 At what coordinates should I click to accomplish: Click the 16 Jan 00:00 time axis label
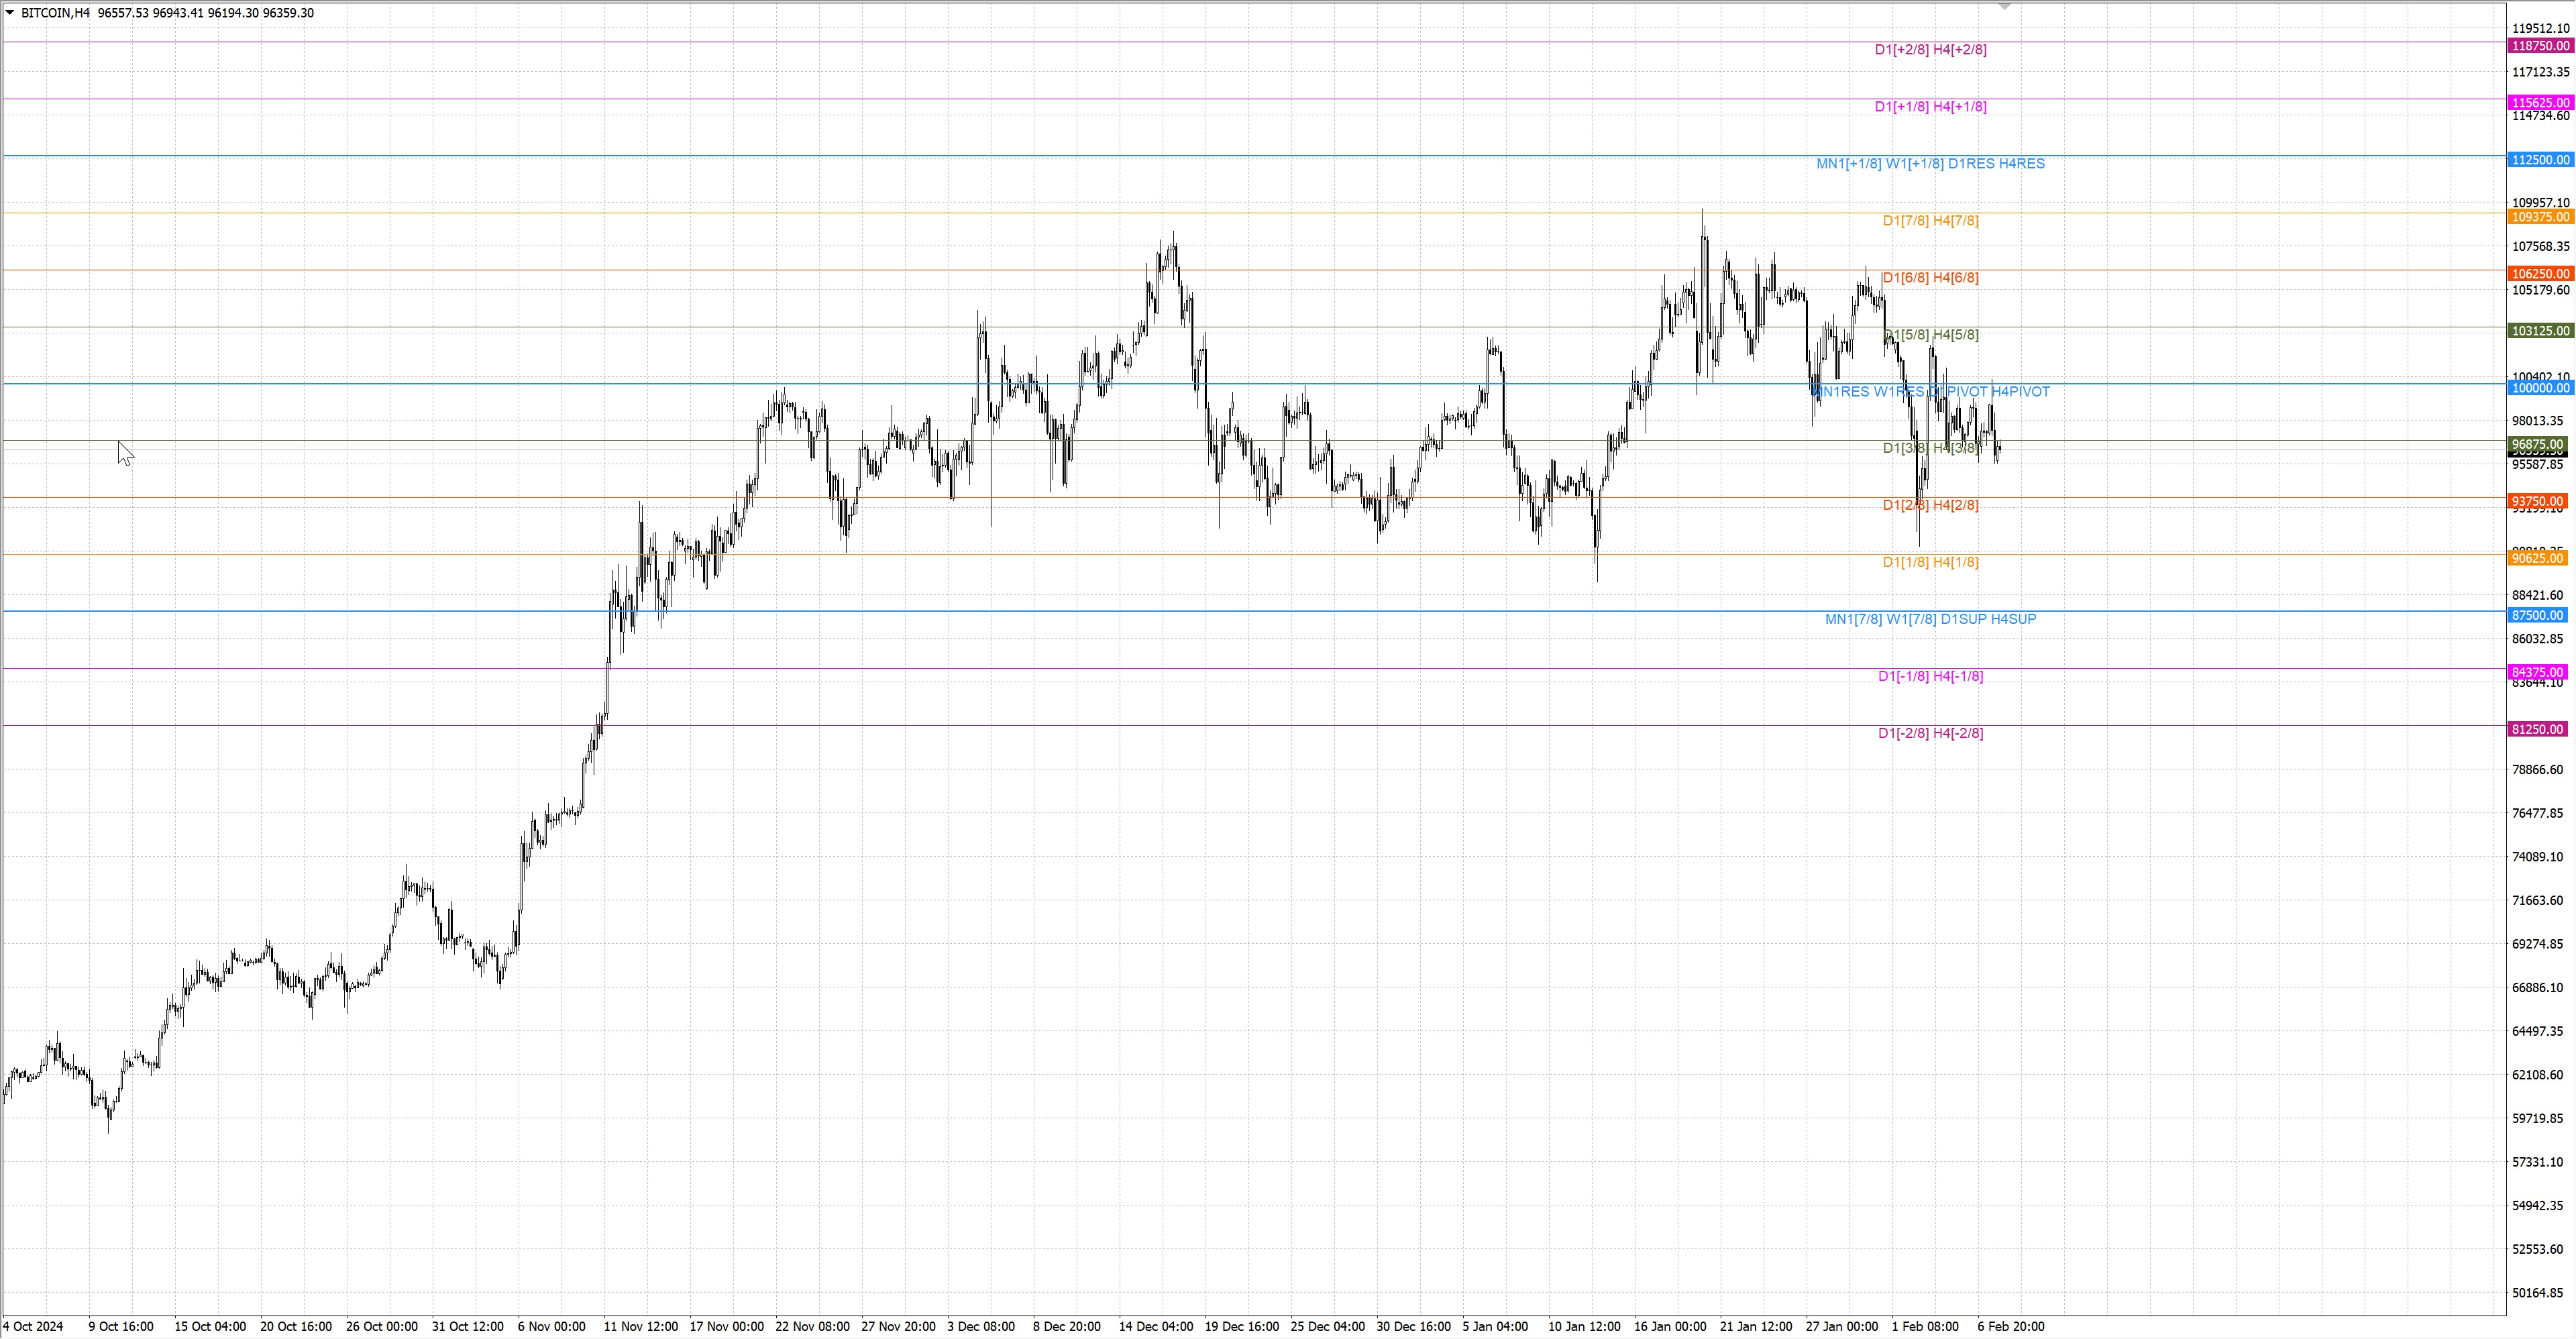[1670, 1327]
